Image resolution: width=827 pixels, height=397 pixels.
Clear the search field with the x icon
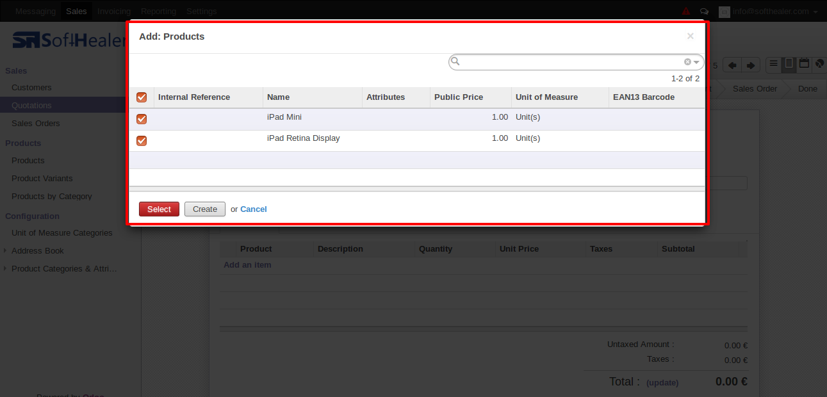687,62
